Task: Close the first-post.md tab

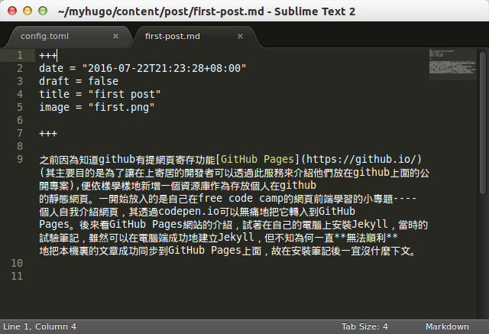Action: coord(240,37)
